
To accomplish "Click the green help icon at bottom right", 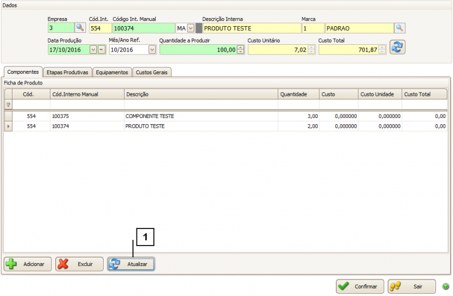I will pyautogui.click(x=445, y=286).
